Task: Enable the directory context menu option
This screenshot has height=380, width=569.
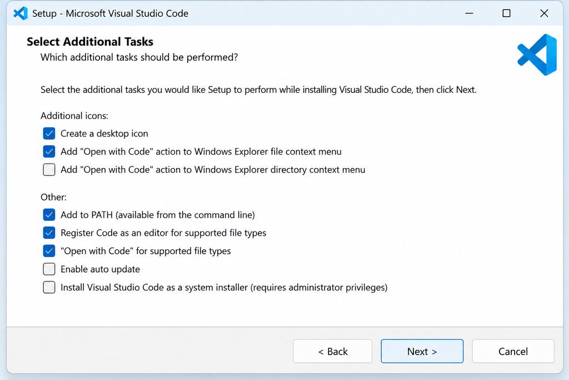Action: coord(49,170)
